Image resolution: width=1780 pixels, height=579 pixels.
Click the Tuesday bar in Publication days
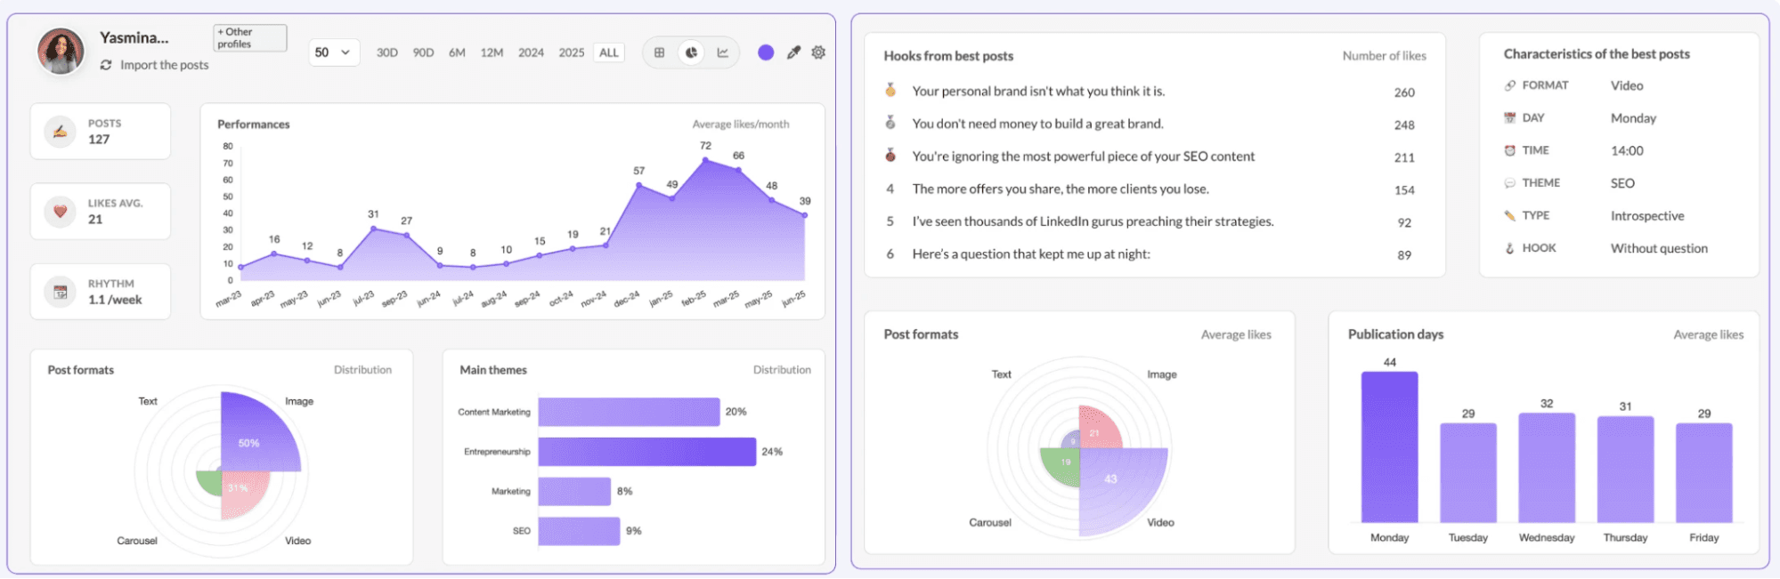pos(1468,472)
